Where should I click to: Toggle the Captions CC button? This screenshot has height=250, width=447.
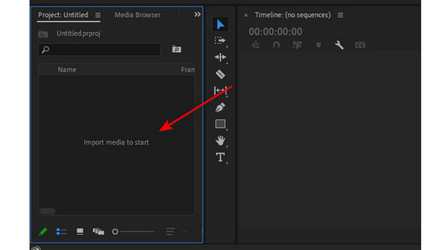360,45
